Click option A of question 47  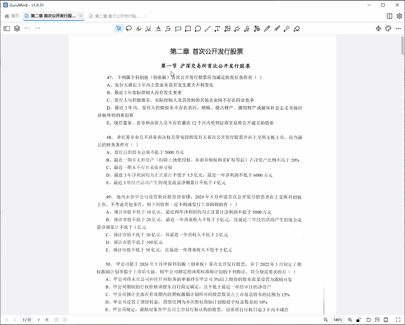click(160, 85)
